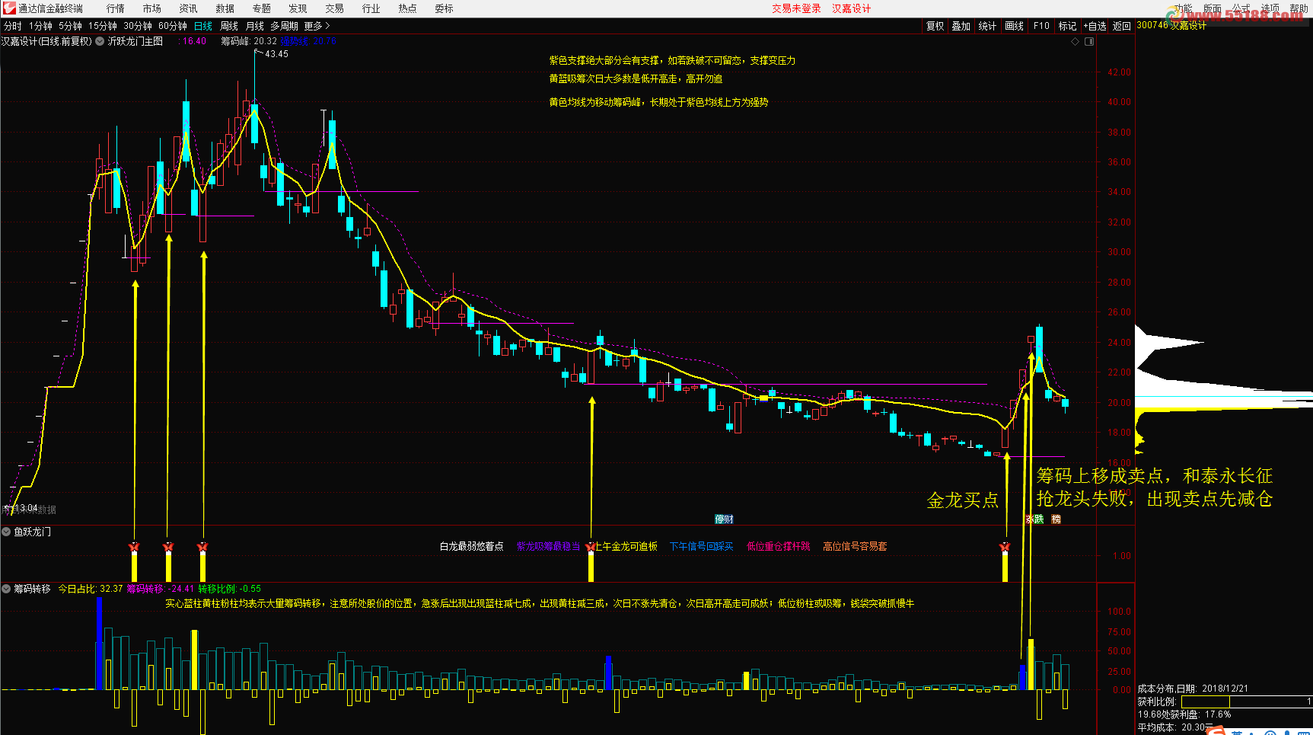Image resolution: width=1313 pixels, height=735 pixels.
Task: Expand the 筹码转移 indicator dropdown arrow
Action: [x=6, y=589]
